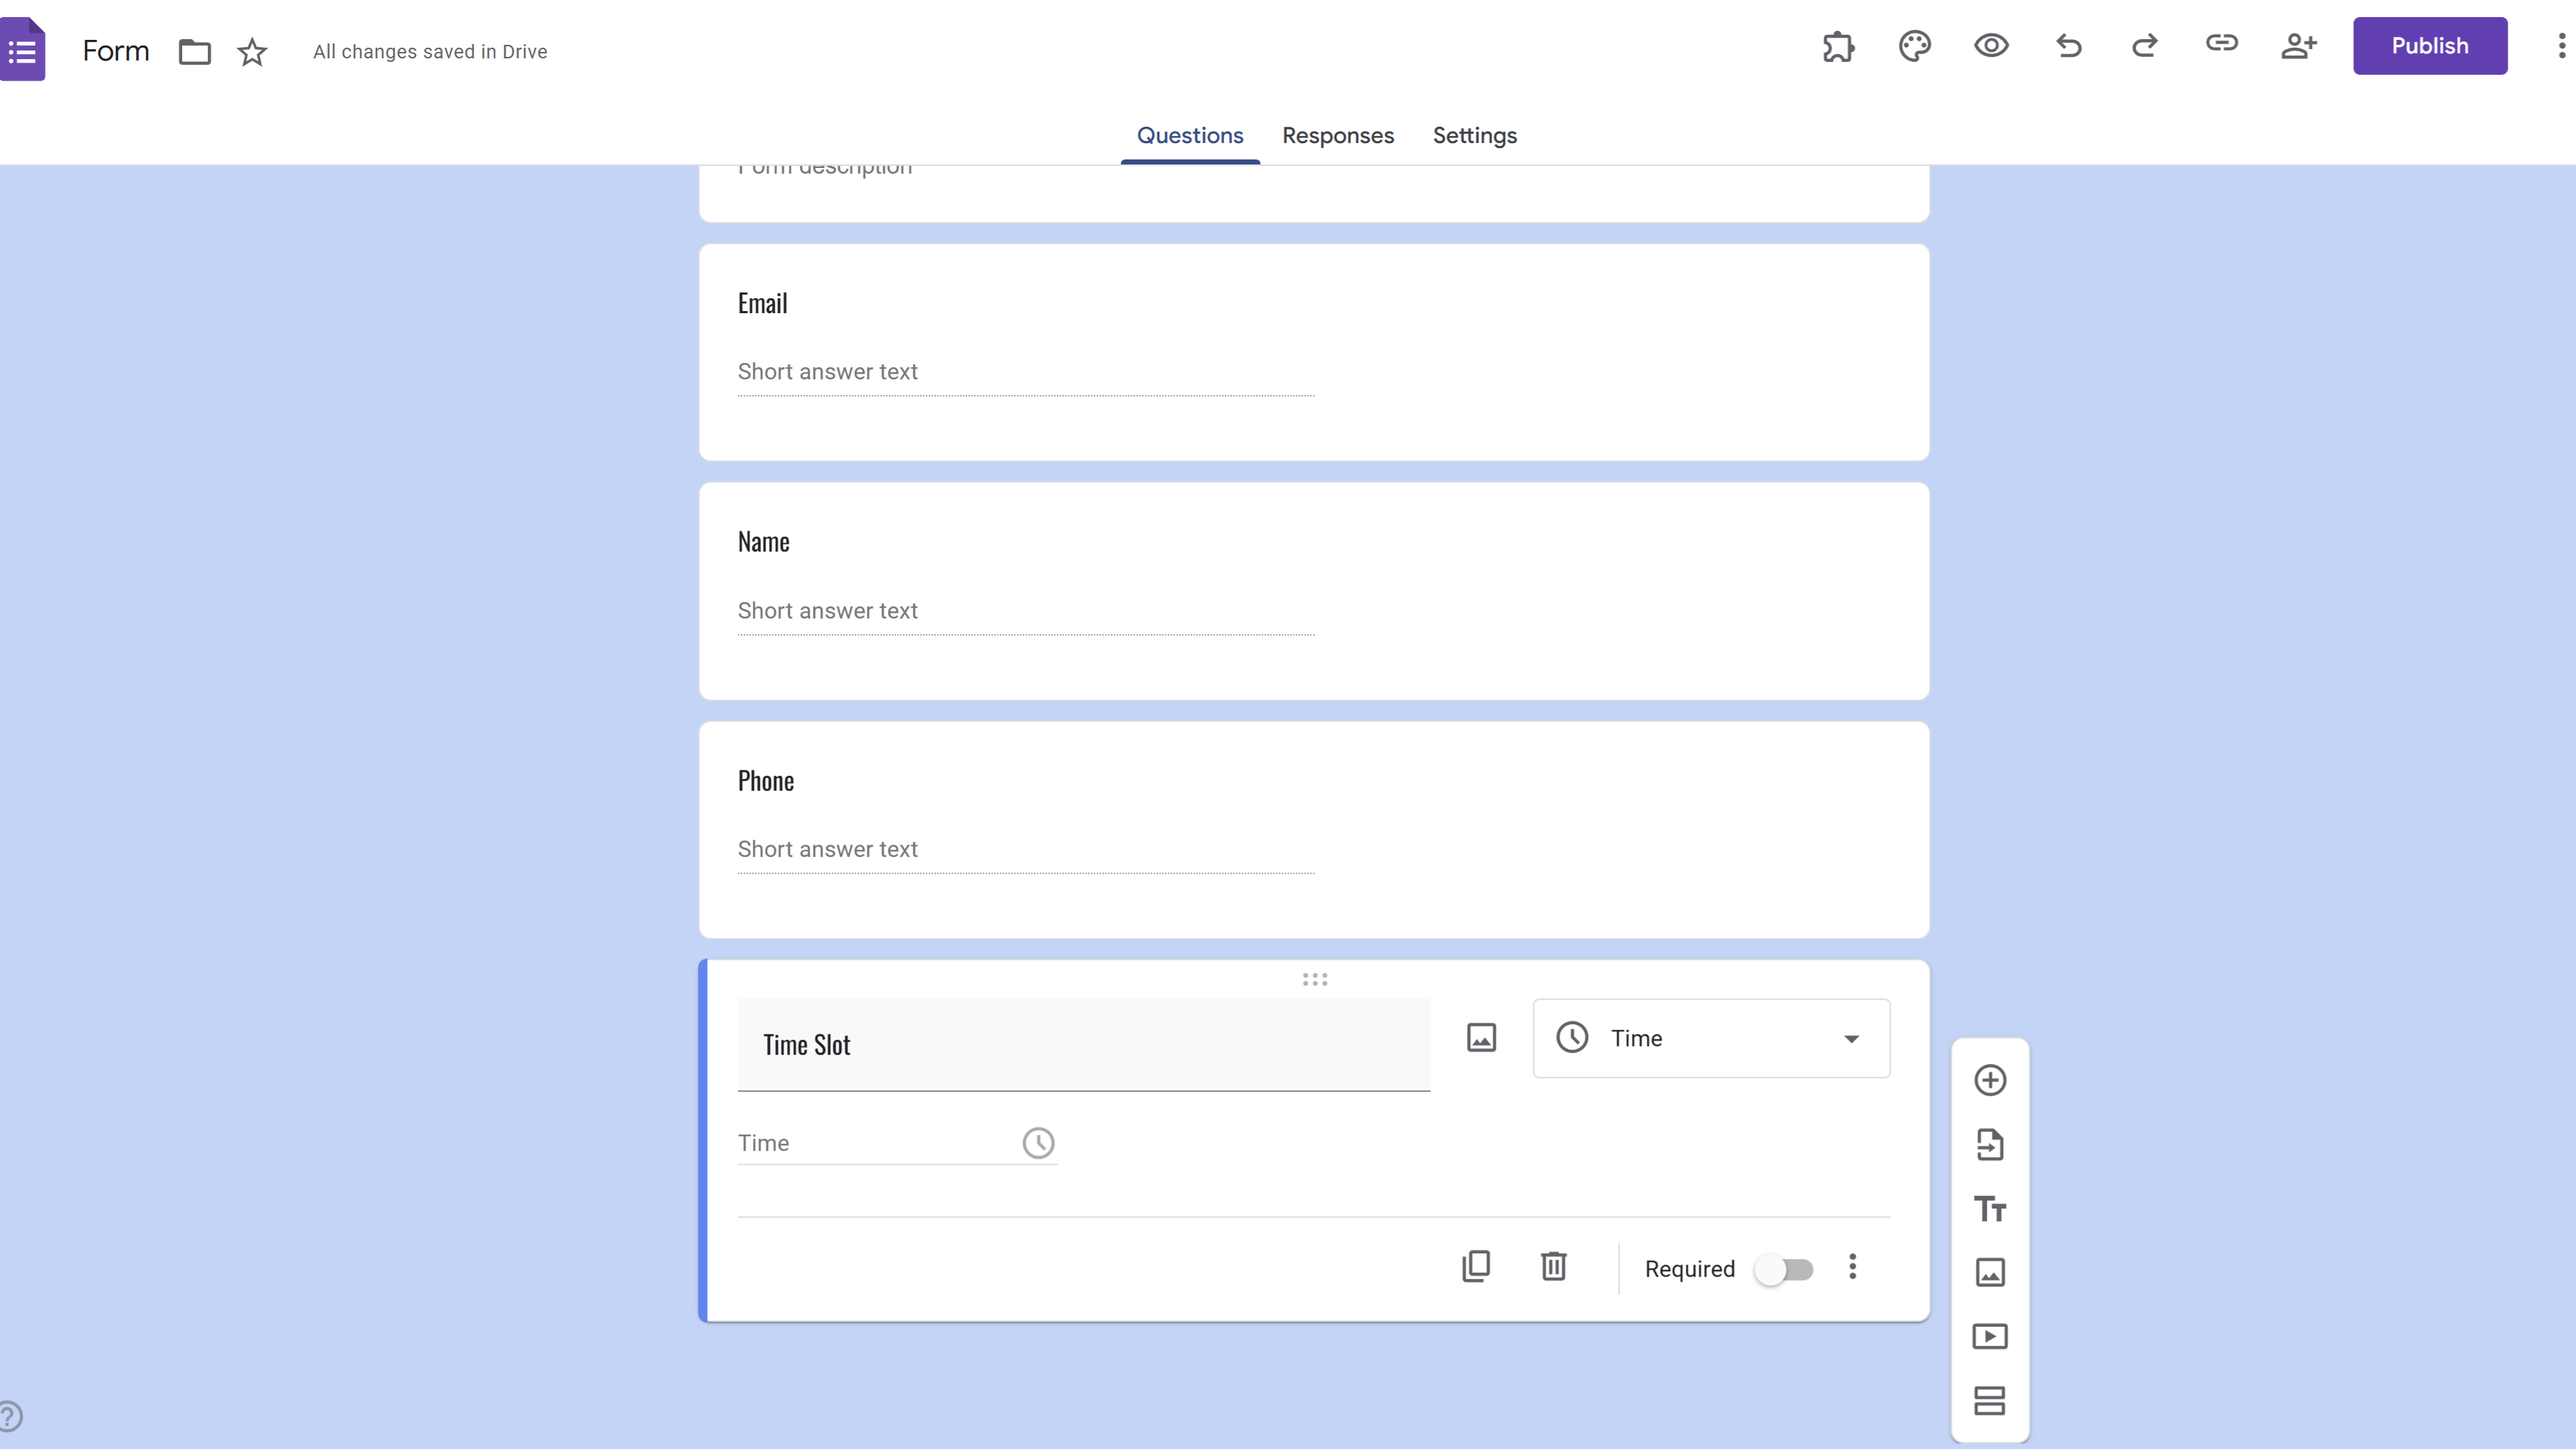Screen dimensions: 2576x1449
Task: Add a new section
Action: (1990, 1400)
